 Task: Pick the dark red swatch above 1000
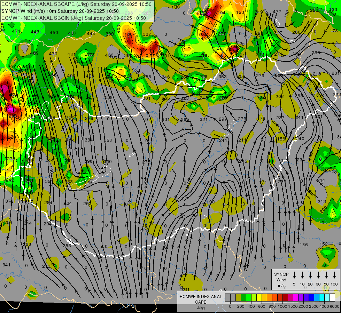[x=285, y=298]
